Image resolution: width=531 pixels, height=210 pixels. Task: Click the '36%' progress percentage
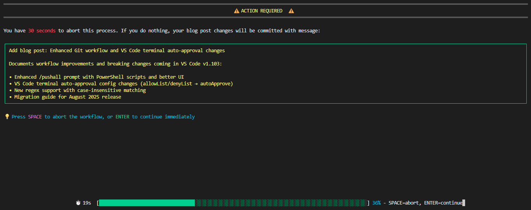(x=376, y=203)
